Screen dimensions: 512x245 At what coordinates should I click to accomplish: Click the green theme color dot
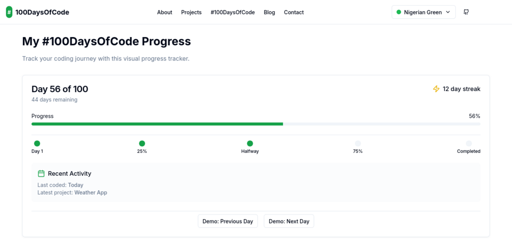[399, 12]
